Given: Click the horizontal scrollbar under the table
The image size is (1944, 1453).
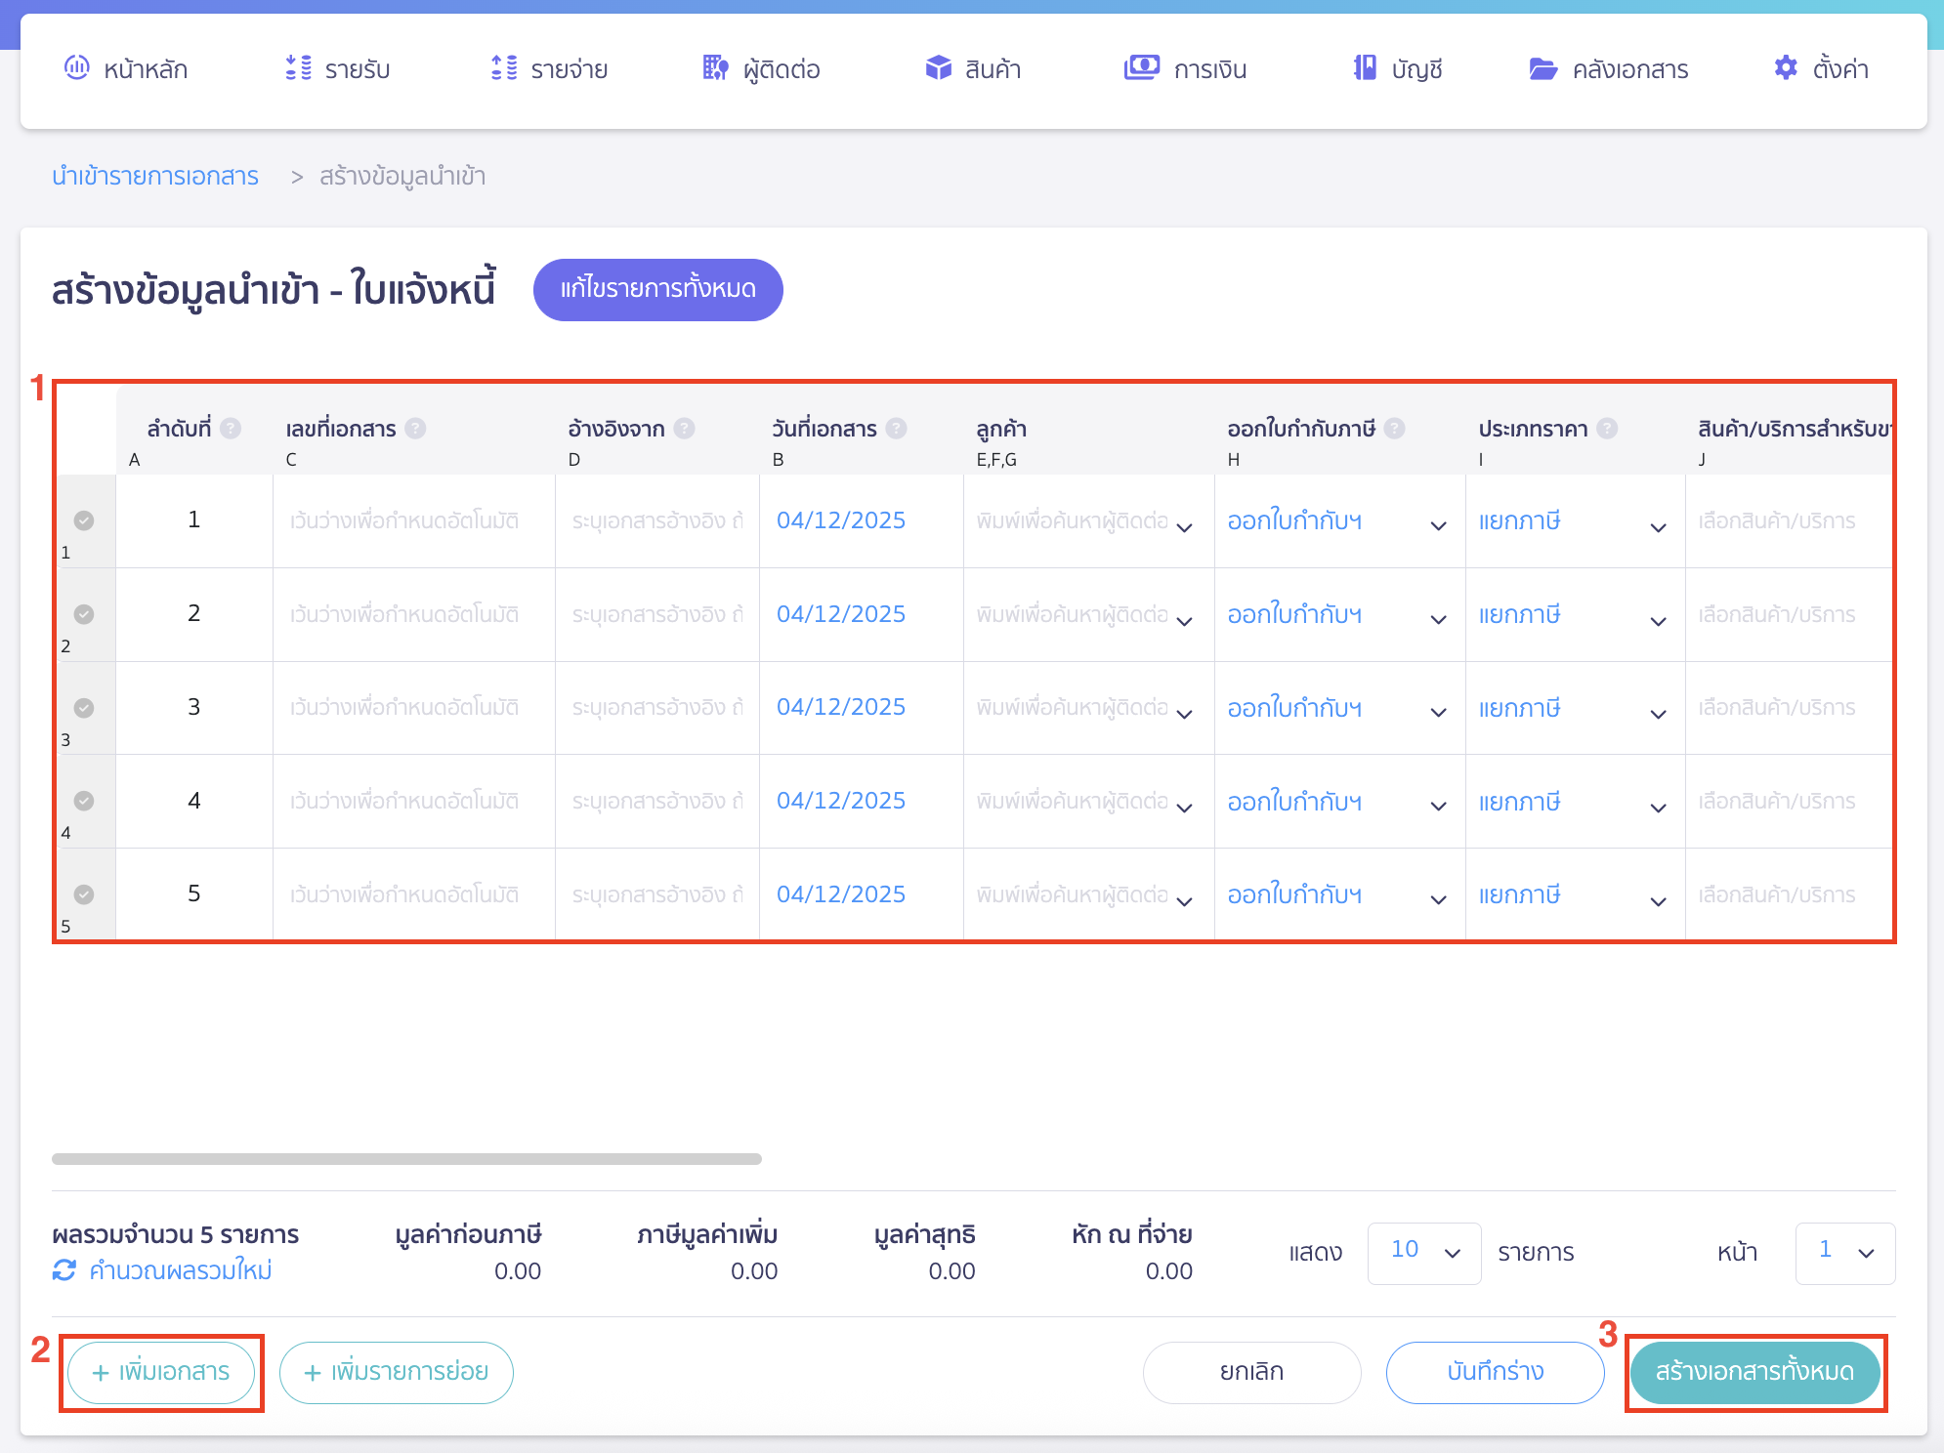Looking at the screenshot, I should click(x=406, y=1159).
